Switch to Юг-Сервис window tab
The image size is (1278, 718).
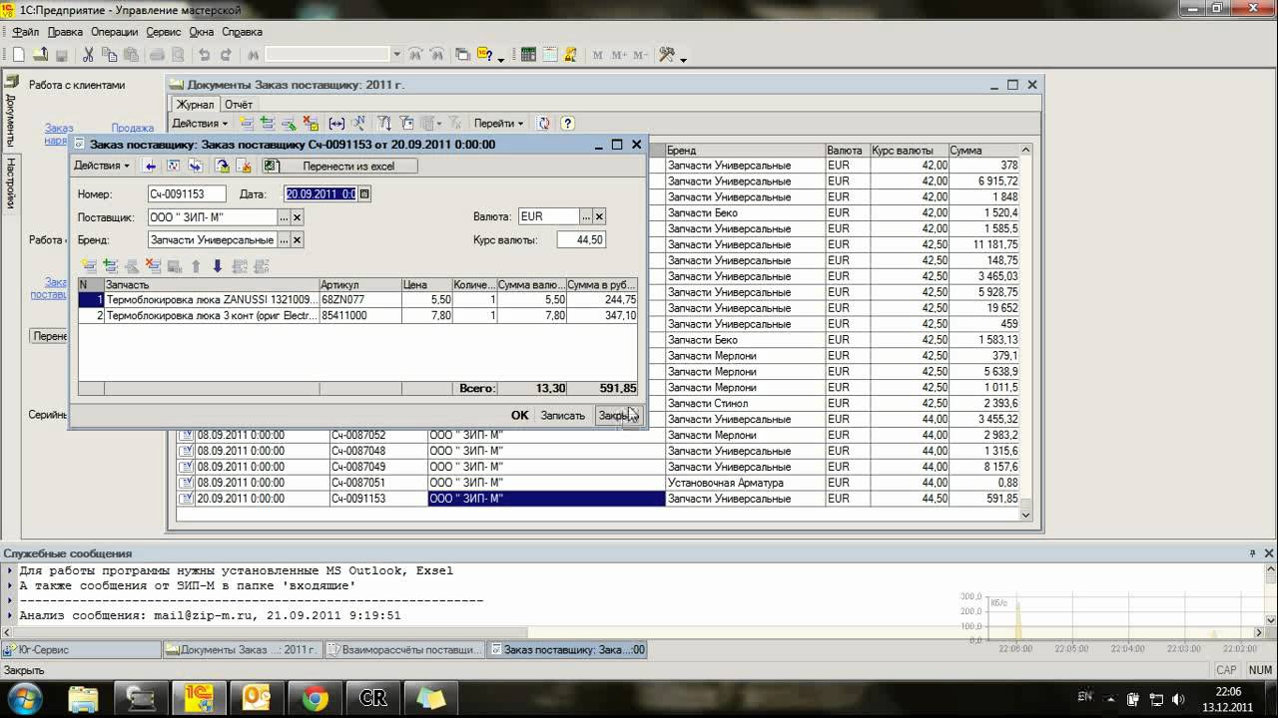click(x=81, y=649)
